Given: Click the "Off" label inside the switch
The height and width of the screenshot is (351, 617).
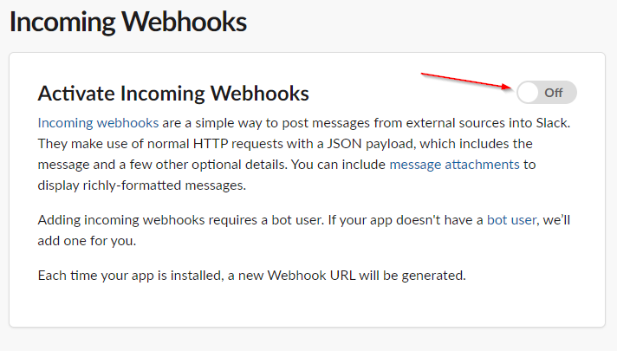Looking at the screenshot, I should 553,93.
